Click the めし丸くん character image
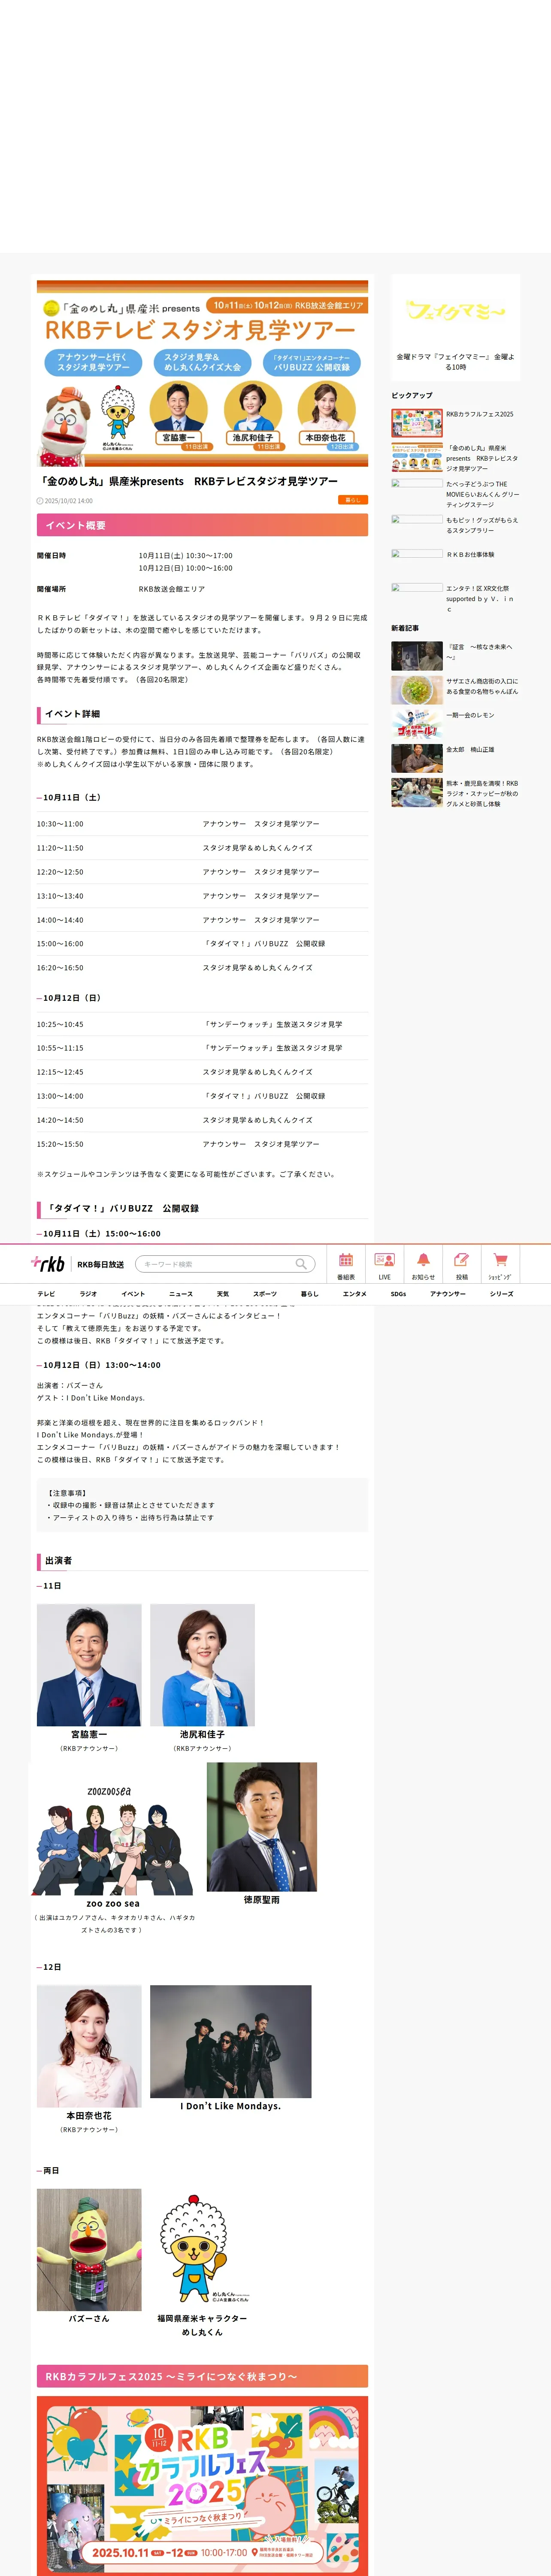Viewport: 551px width, 2576px height. [x=202, y=2250]
